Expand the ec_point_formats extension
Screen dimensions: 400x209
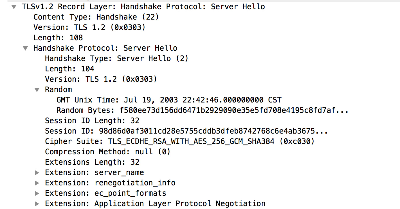[37, 193]
